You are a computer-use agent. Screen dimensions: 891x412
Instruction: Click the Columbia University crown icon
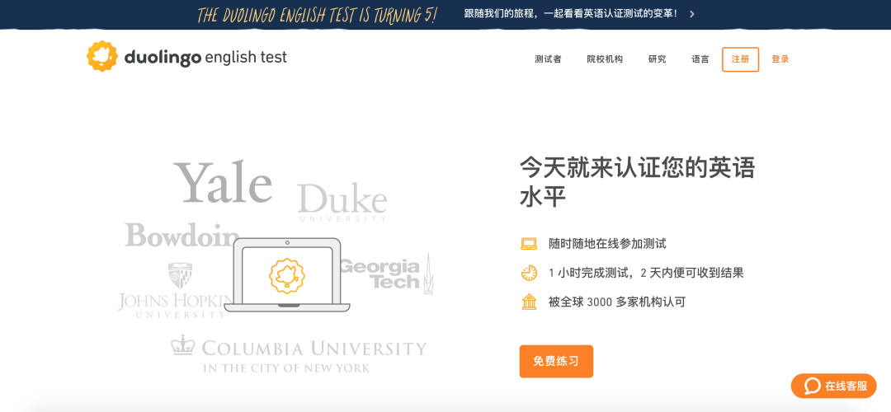181,344
